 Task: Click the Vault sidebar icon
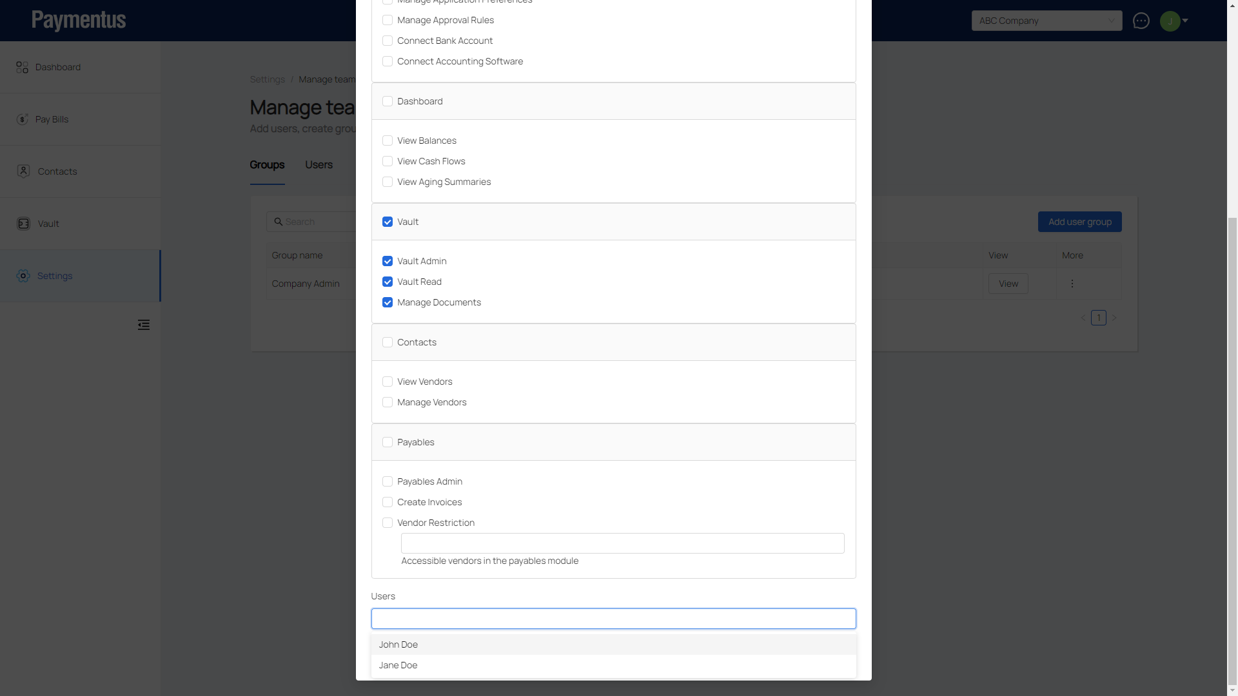[x=23, y=224]
